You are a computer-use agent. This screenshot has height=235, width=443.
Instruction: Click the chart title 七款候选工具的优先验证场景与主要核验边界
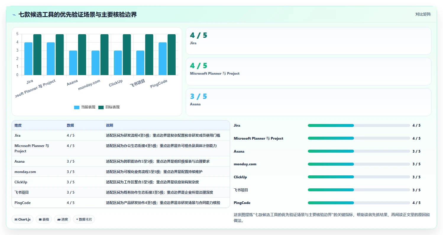point(77,15)
